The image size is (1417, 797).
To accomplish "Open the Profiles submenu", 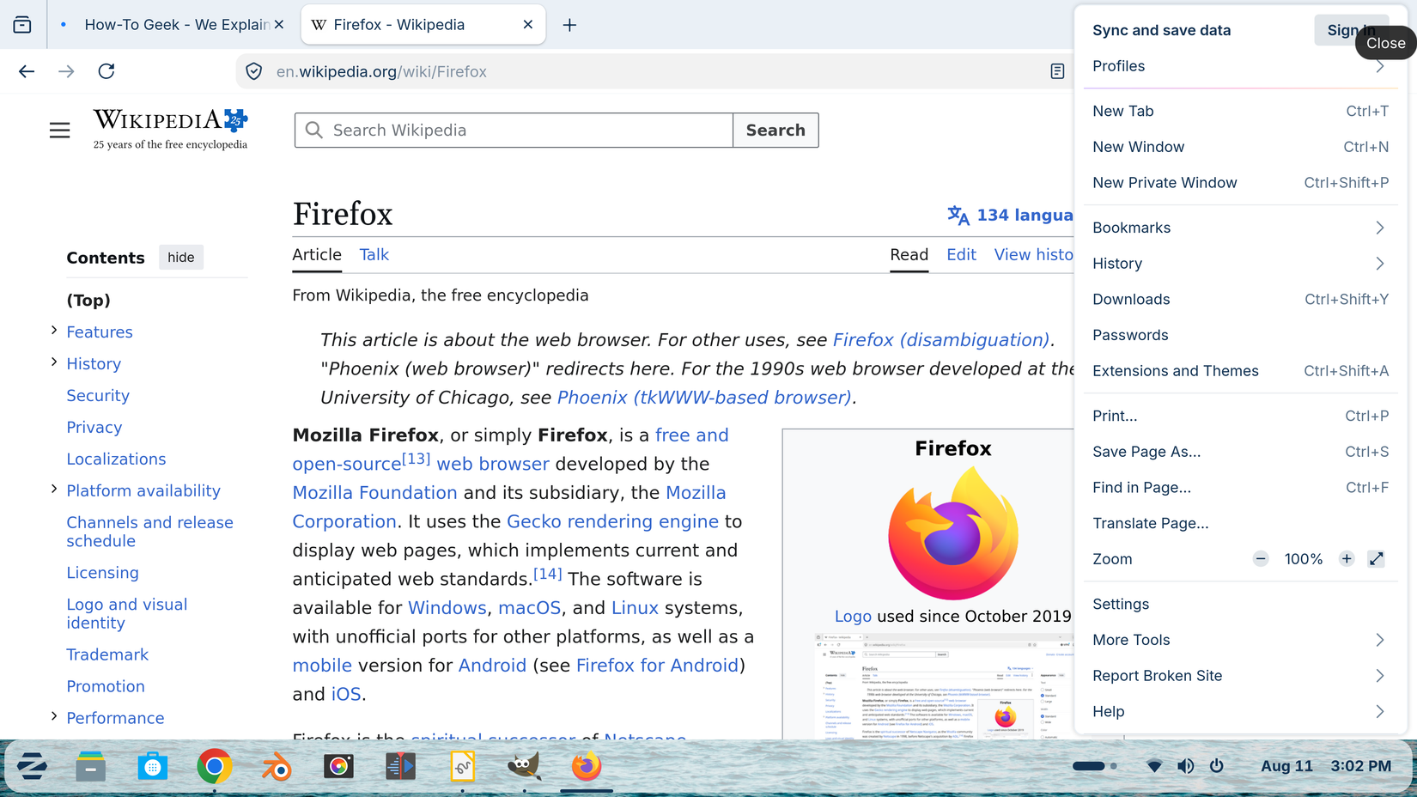I will click(1240, 66).
